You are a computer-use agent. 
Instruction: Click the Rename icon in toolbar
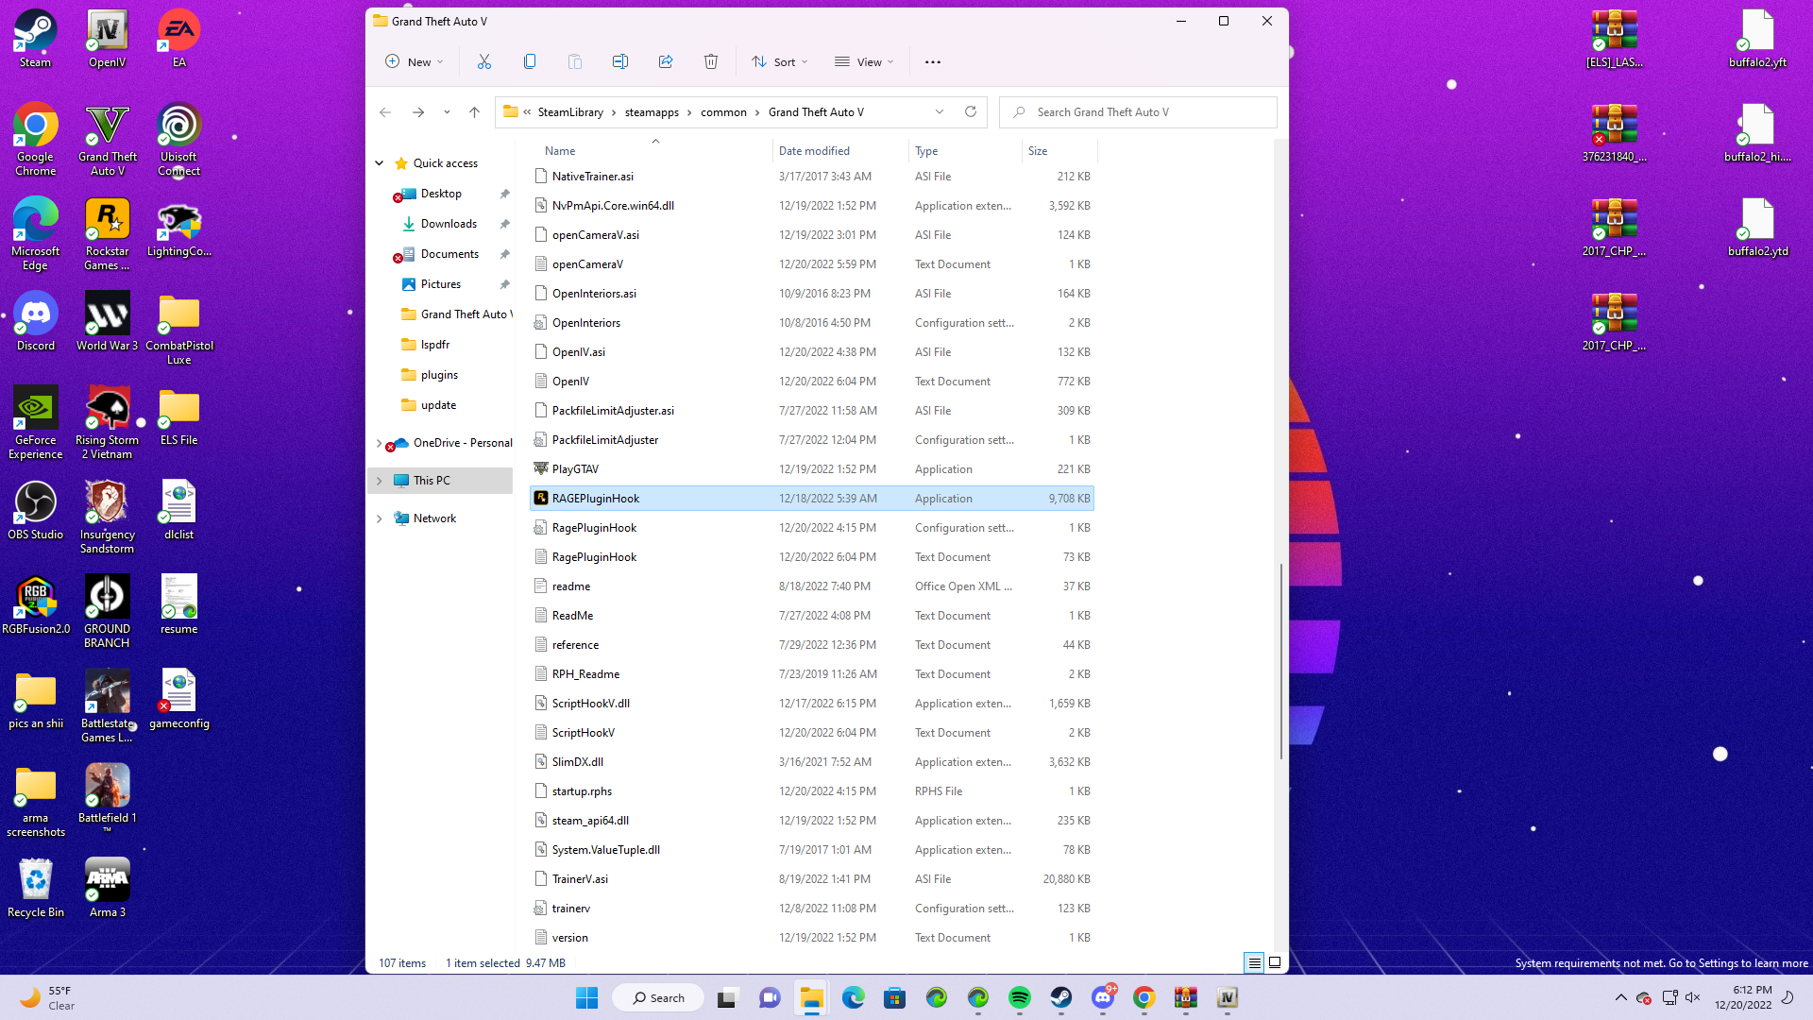point(620,62)
